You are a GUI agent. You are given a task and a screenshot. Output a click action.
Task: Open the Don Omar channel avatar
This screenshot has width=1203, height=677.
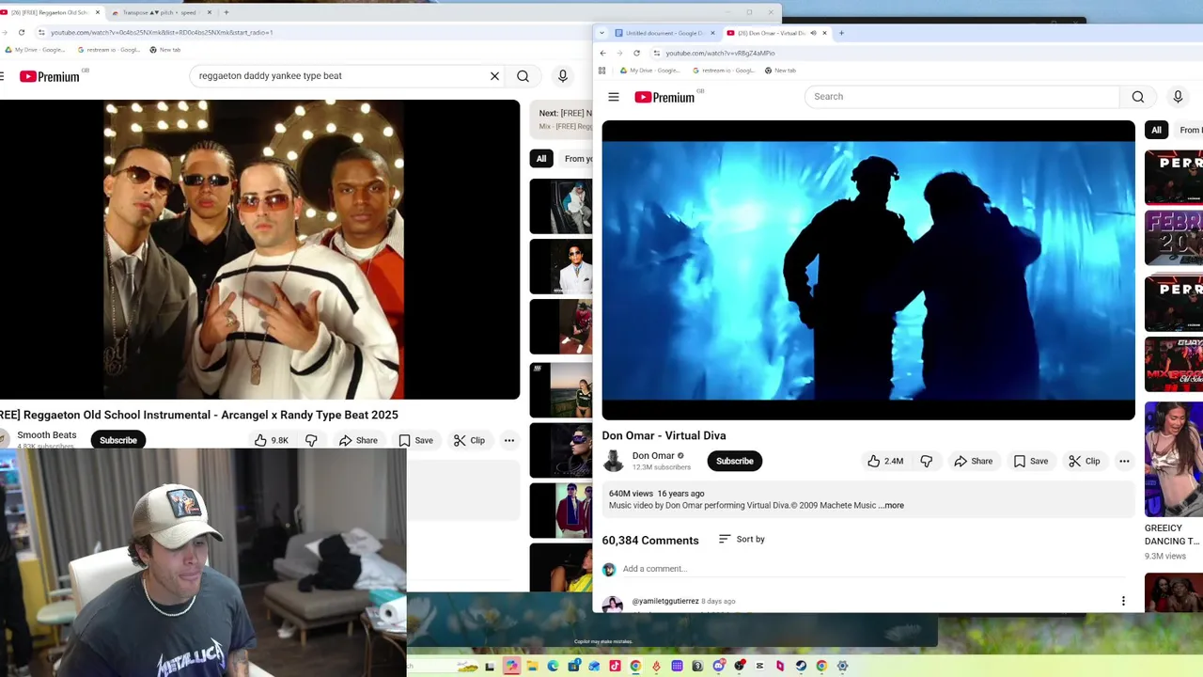point(613,461)
